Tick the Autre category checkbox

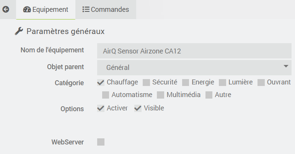(x=209, y=95)
